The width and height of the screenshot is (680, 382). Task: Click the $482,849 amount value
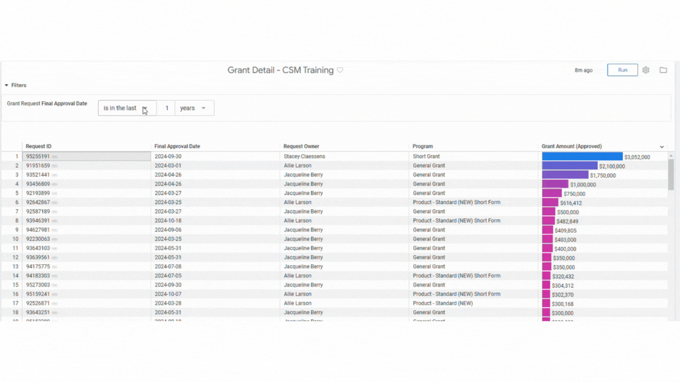pos(567,221)
